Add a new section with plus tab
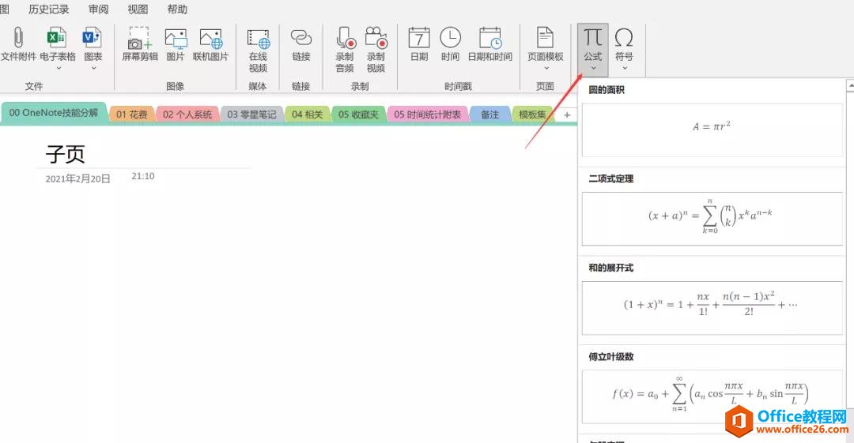854x443 pixels. point(567,115)
